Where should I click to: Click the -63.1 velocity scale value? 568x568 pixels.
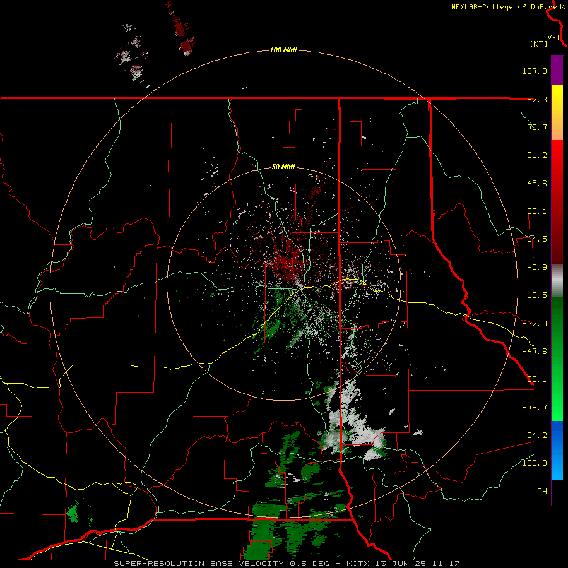coord(535,379)
